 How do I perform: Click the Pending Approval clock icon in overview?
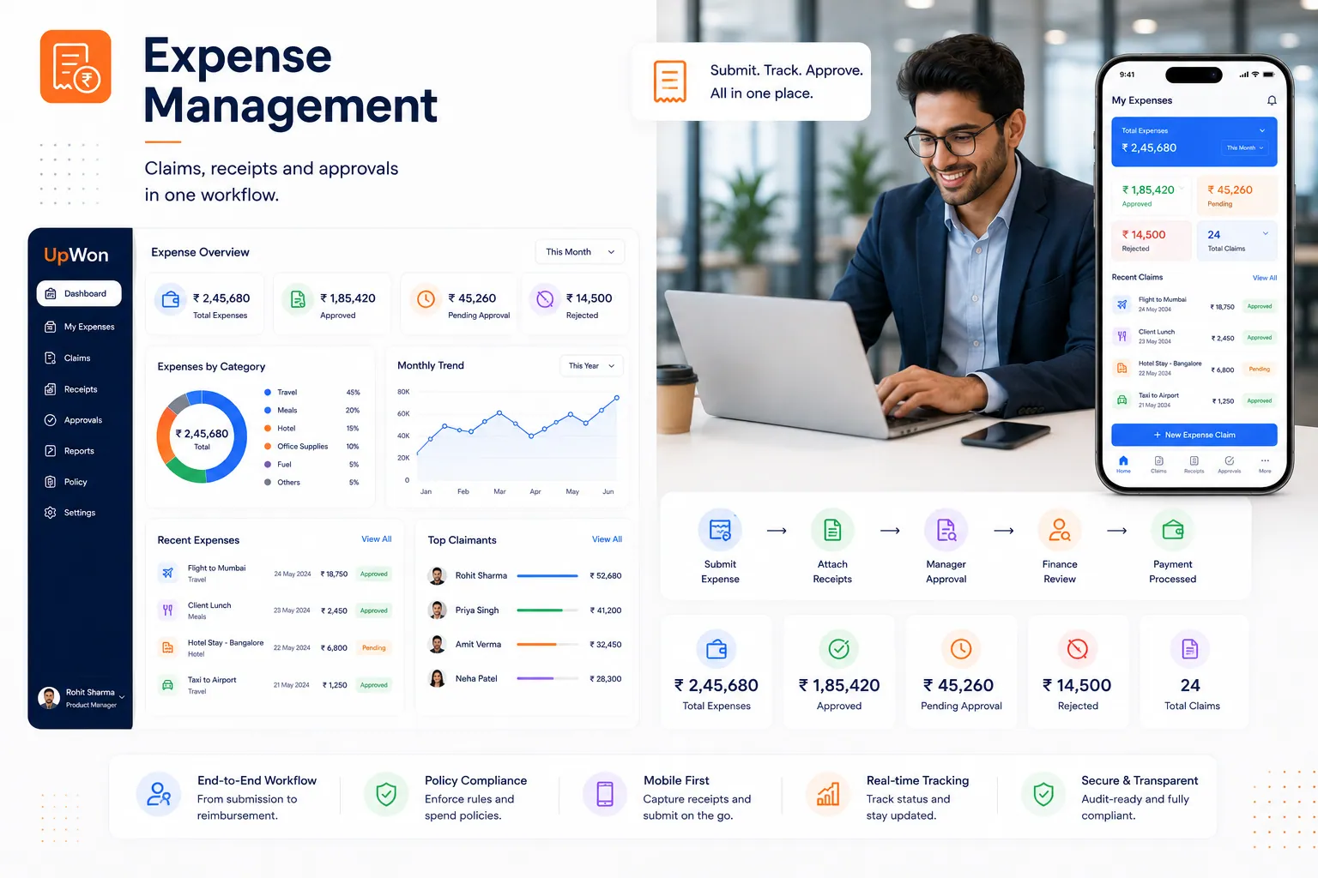(426, 299)
